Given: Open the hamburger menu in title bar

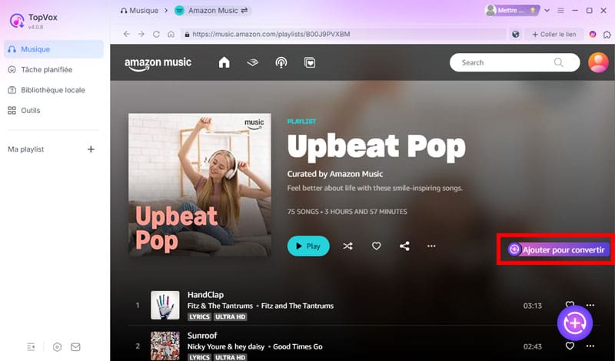Looking at the screenshot, I should 561,11.
